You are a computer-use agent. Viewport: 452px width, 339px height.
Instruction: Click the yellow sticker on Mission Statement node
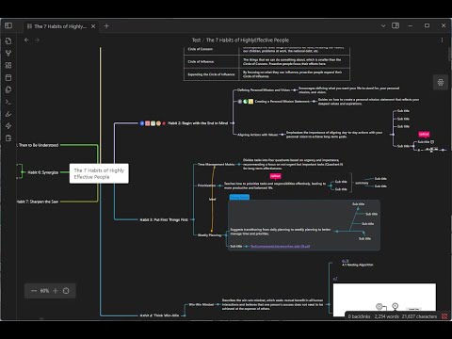[250, 102]
